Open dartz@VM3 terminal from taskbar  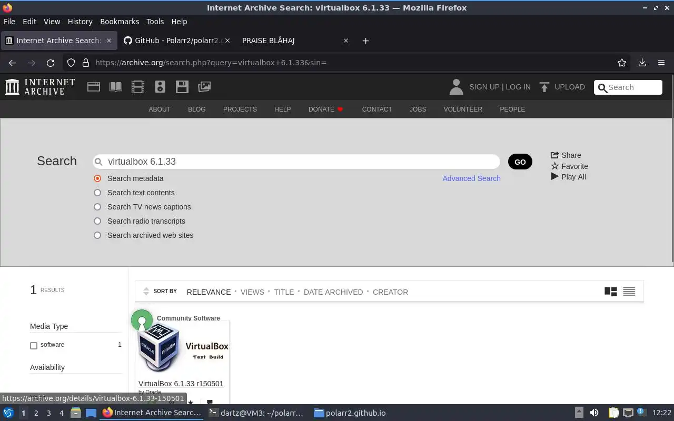(x=256, y=413)
